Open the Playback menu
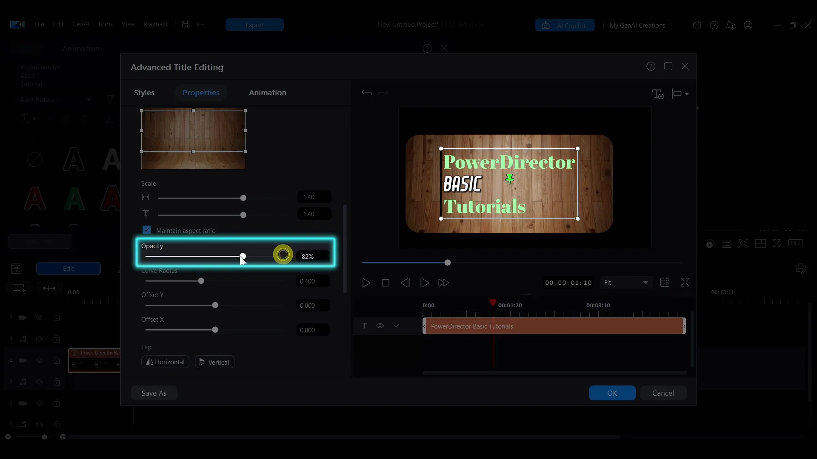This screenshot has height=459, width=817. coord(156,24)
